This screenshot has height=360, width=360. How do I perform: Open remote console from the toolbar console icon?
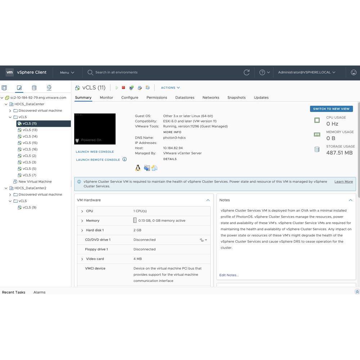(131, 87)
